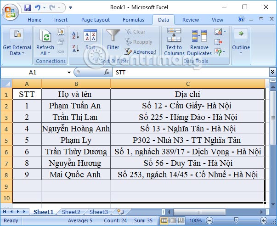Viewport: 277px width, 226px height.
Task: Click the Zoom Out minus button
Action: [x=209, y=220]
